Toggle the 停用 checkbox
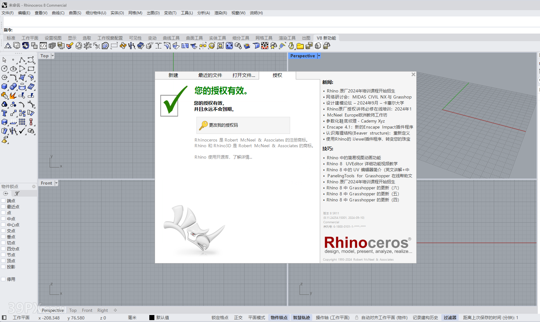The image size is (540, 322). point(3,279)
